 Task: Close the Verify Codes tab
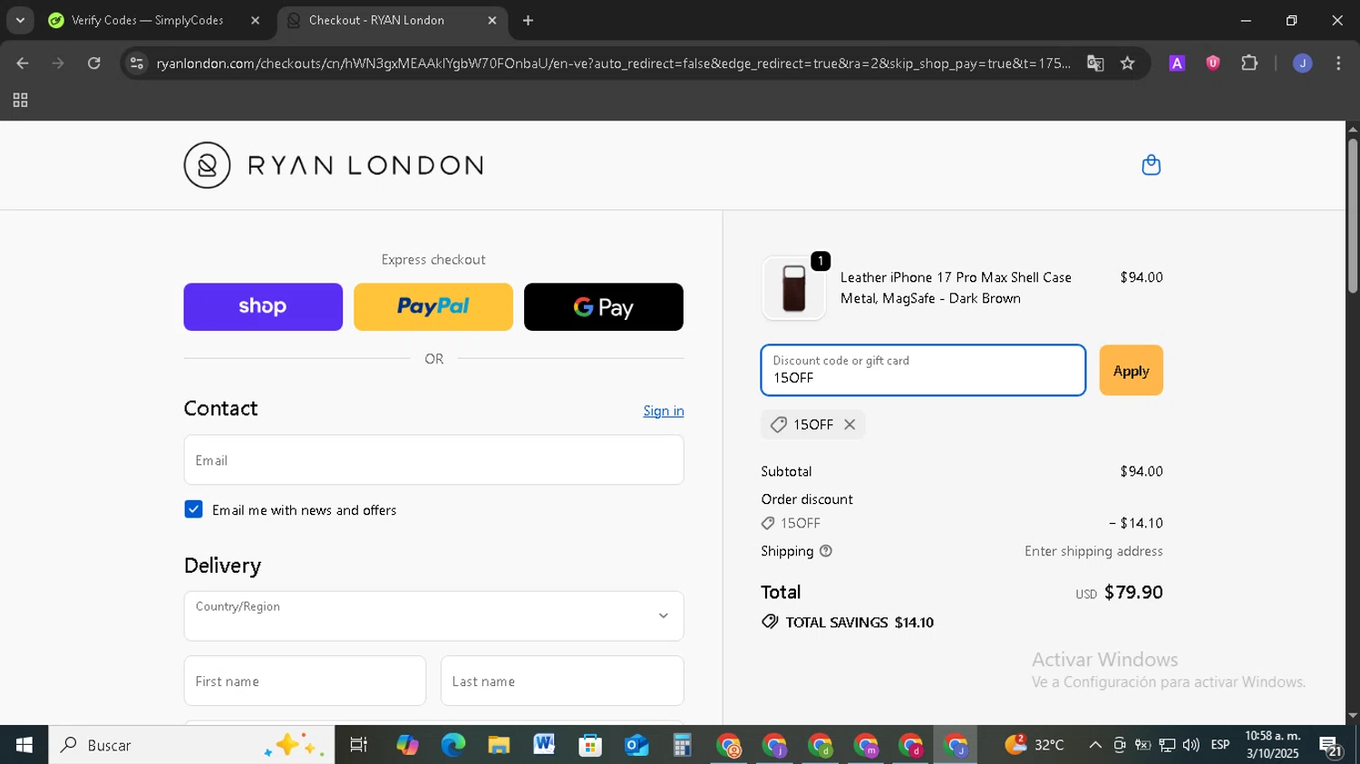pos(255,20)
